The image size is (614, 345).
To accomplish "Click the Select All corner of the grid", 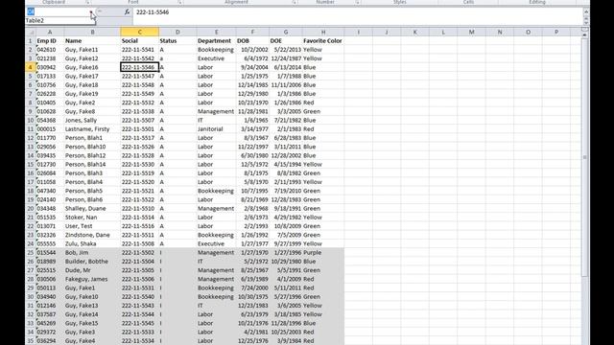I will tap(30, 32).
